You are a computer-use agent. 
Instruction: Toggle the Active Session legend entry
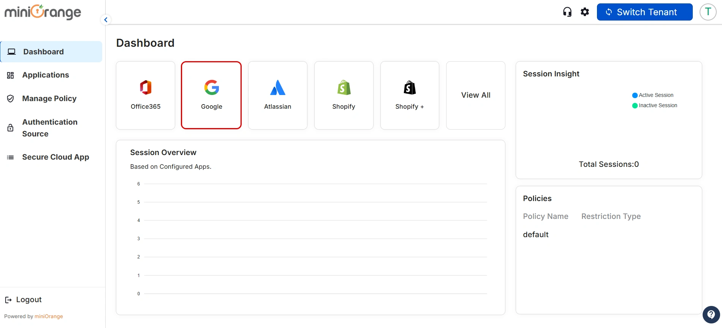[652, 95]
